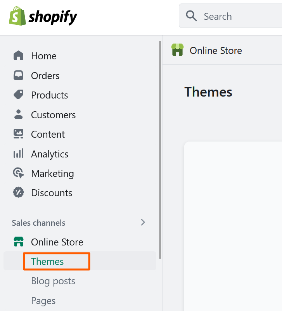The height and width of the screenshot is (311, 282).
Task: Focus the Search input field
Action: [x=230, y=16]
